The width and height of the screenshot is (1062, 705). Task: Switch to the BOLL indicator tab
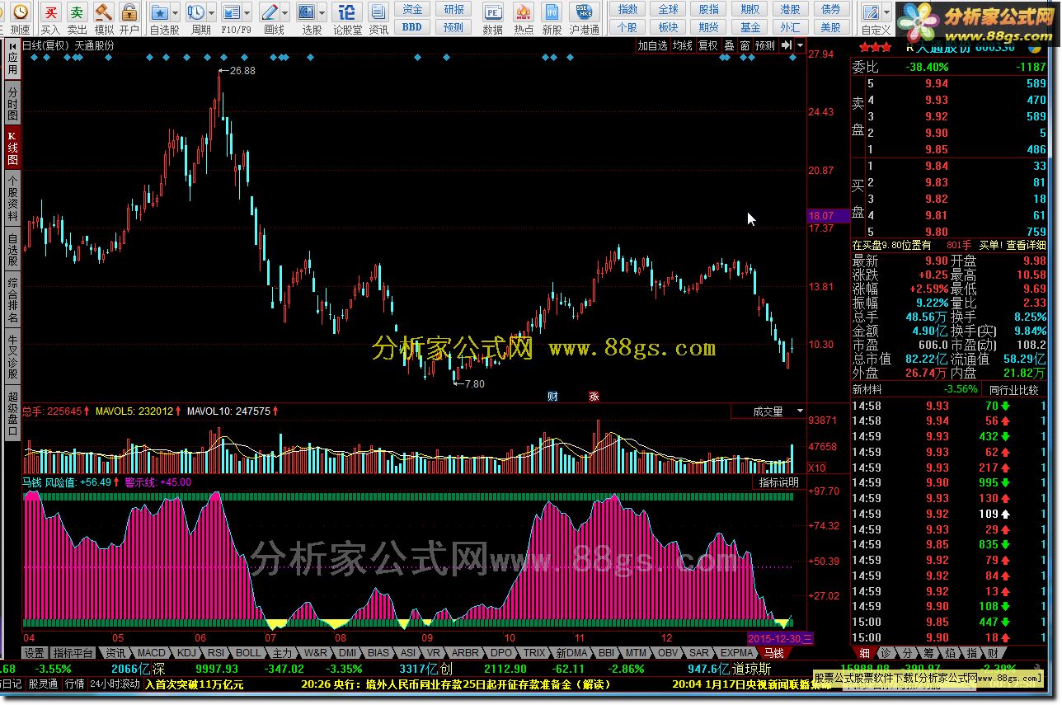247,652
